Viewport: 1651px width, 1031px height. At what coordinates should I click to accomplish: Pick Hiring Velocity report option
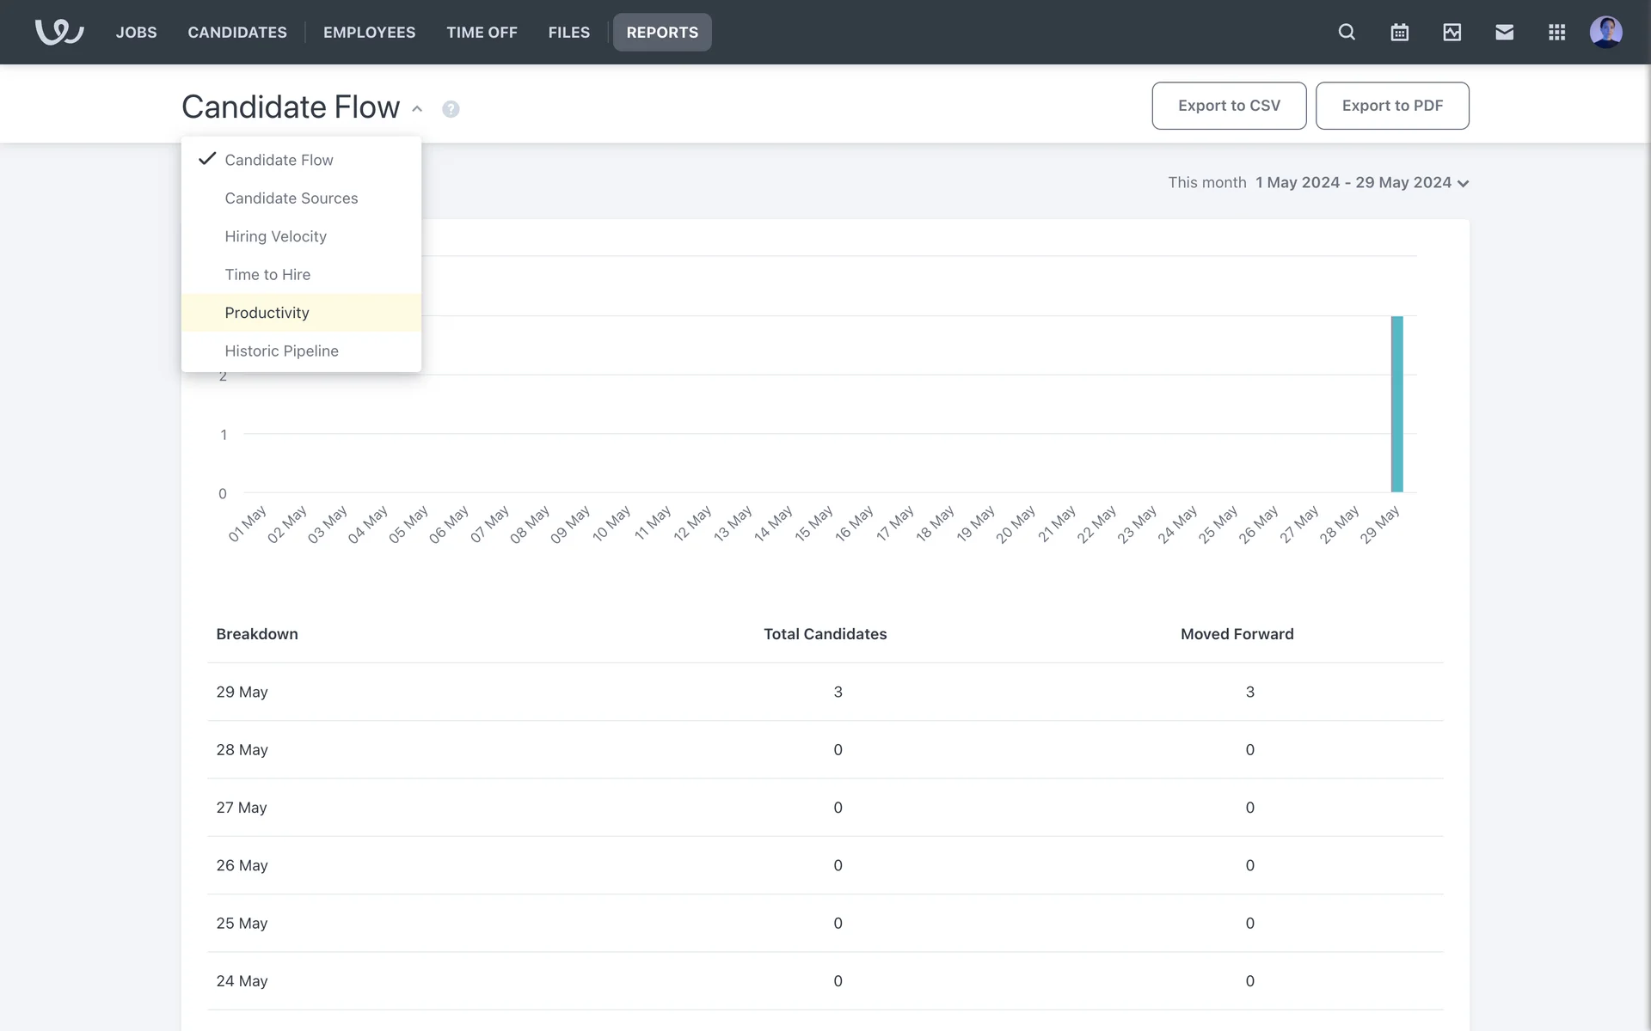tap(275, 236)
